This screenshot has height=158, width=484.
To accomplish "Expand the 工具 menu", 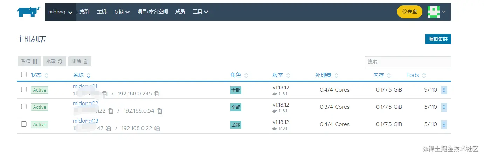I will (201, 12).
